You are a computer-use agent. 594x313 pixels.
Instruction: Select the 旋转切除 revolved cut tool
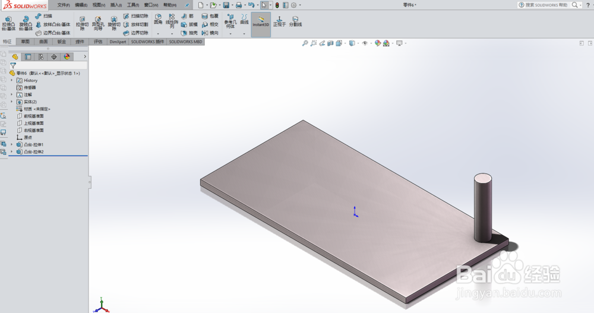(113, 23)
